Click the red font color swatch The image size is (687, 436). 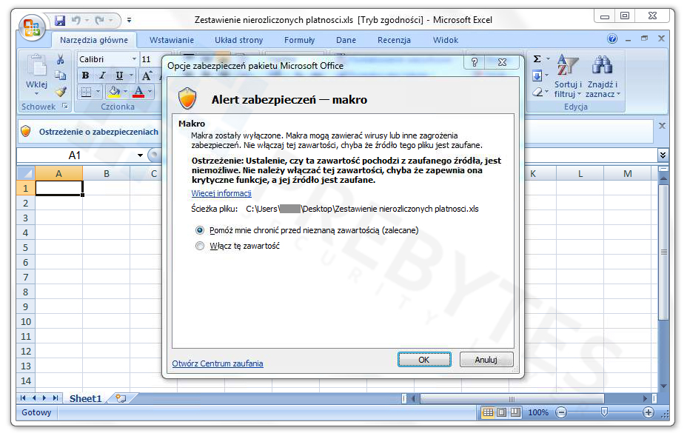tap(138, 92)
